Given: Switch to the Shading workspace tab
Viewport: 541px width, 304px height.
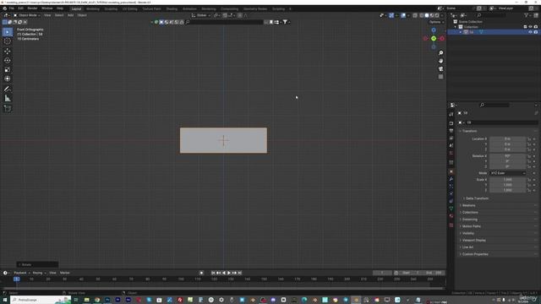Looking at the screenshot, I should click(172, 8).
